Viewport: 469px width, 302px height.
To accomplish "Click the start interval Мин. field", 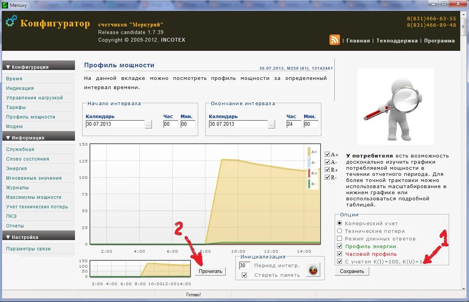I will coord(188,124).
